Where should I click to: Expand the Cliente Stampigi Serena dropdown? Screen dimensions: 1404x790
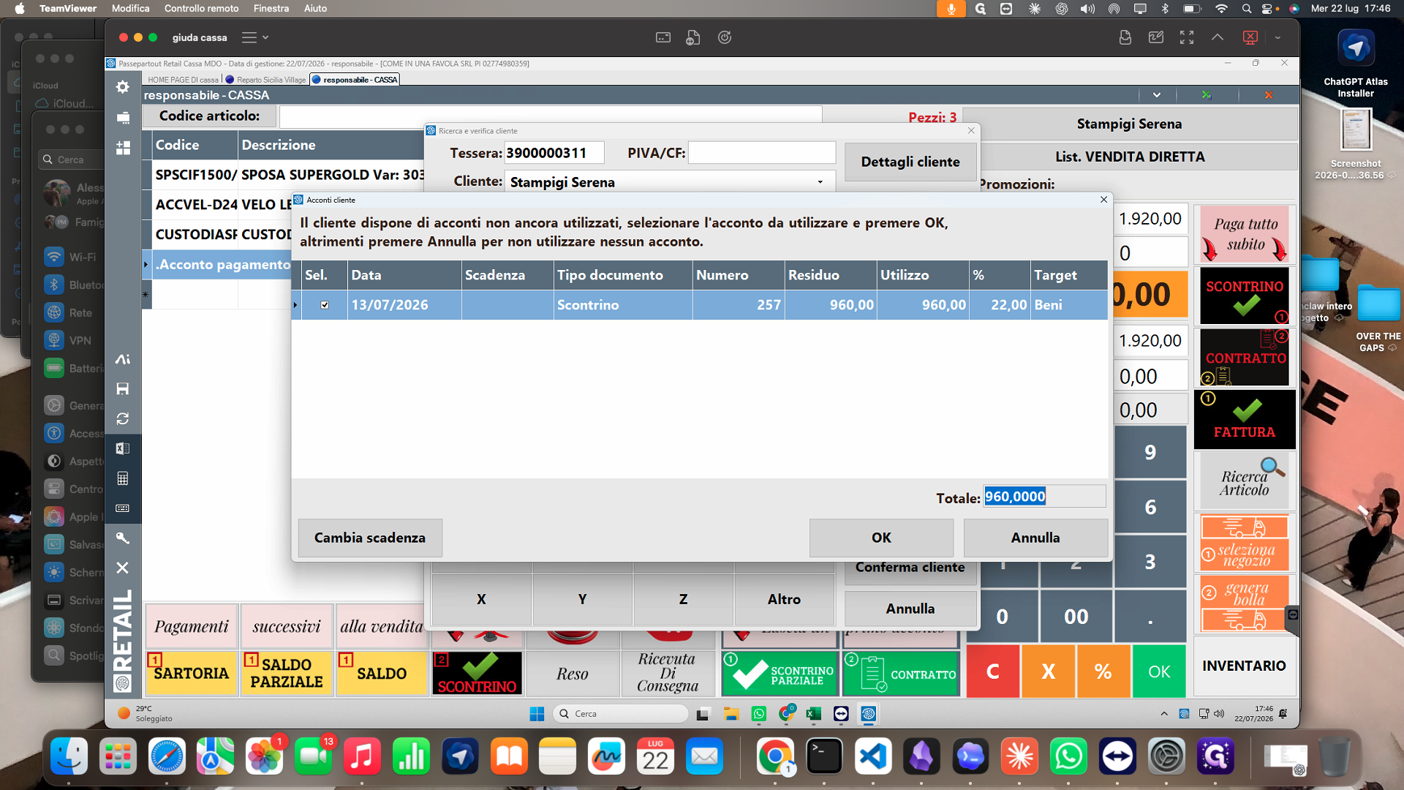click(x=820, y=182)
